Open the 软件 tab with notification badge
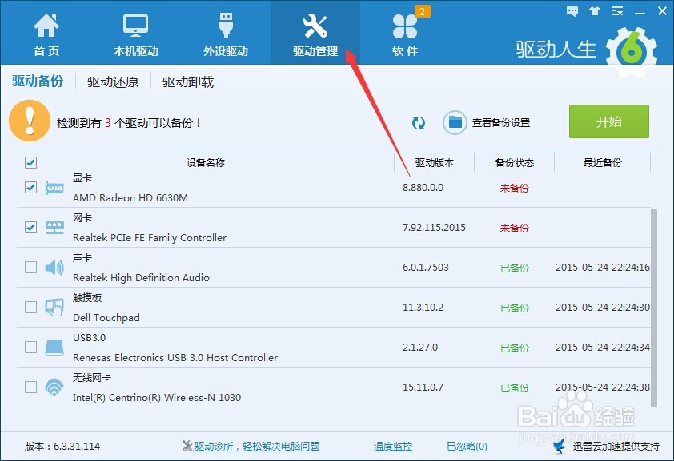This screenshot has width=674, height=461. (404, 32)
